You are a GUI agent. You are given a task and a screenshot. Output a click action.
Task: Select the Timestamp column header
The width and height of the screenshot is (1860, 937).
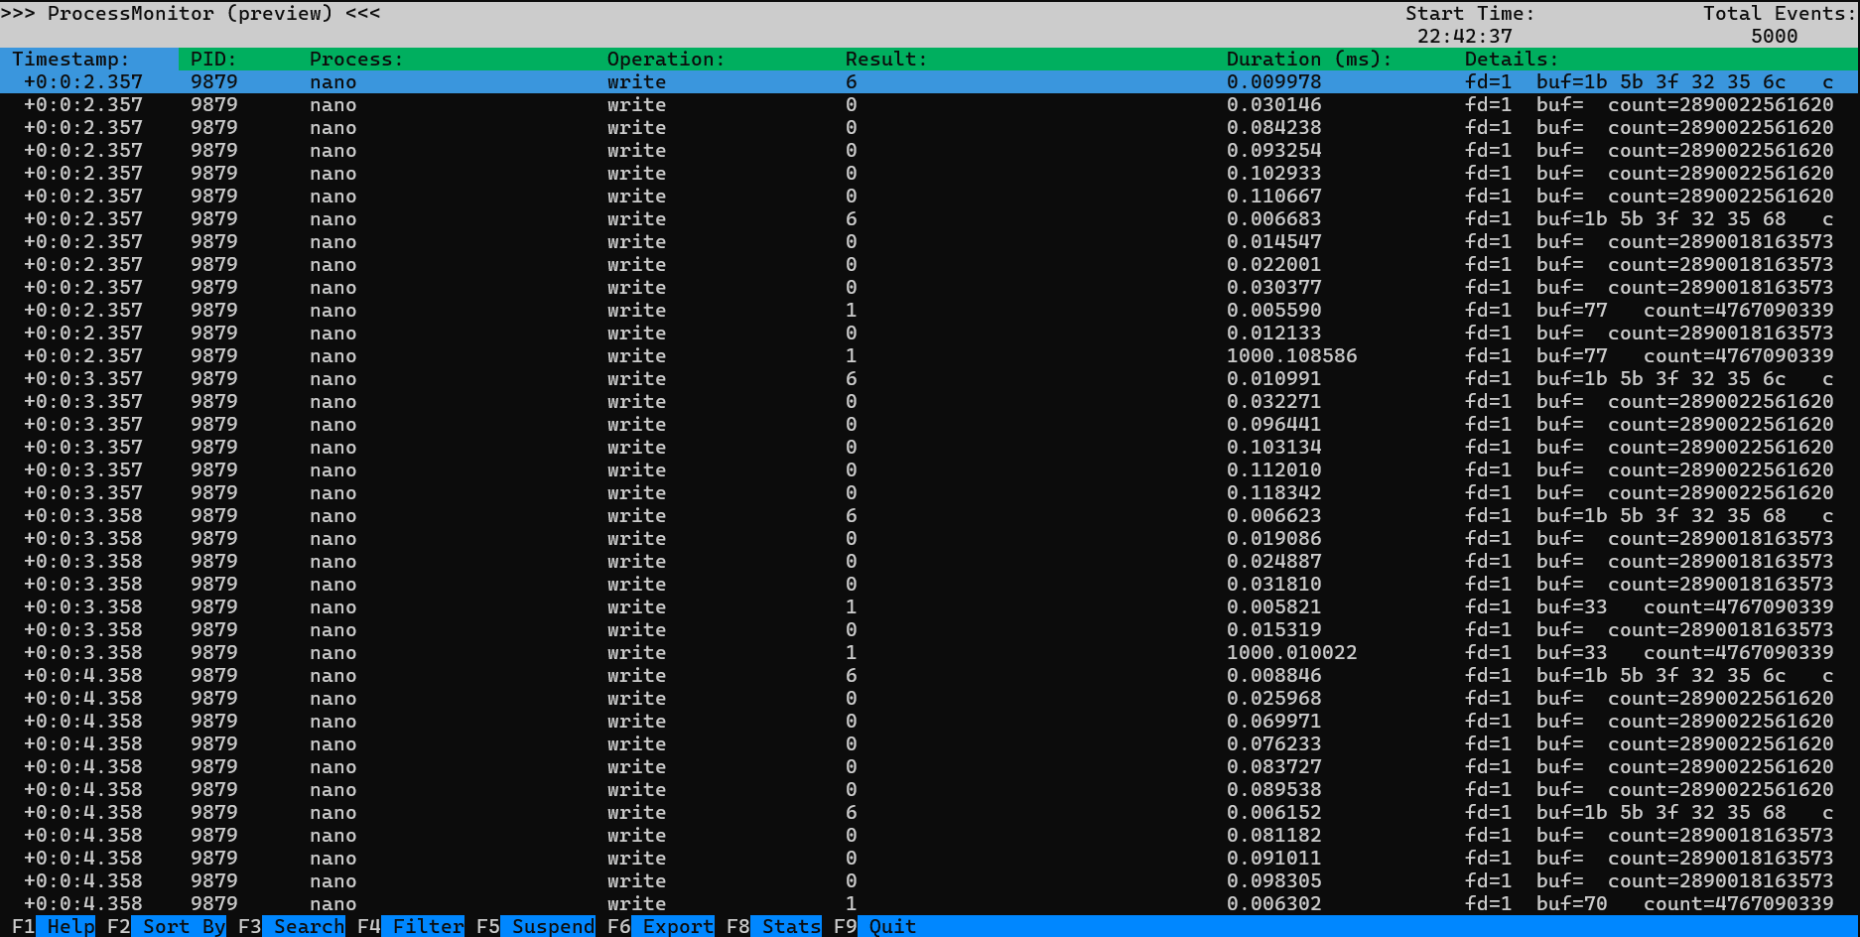70,60
